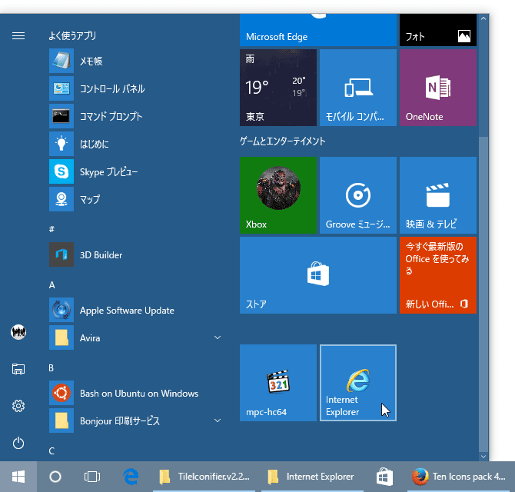Screen dimensions: 515x492
Task: Launch Skype プレビュー app
Action: point(135,171)
